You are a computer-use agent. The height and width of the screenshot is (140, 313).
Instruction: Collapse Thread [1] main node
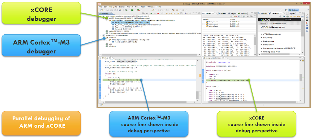[x=107, y=40]
